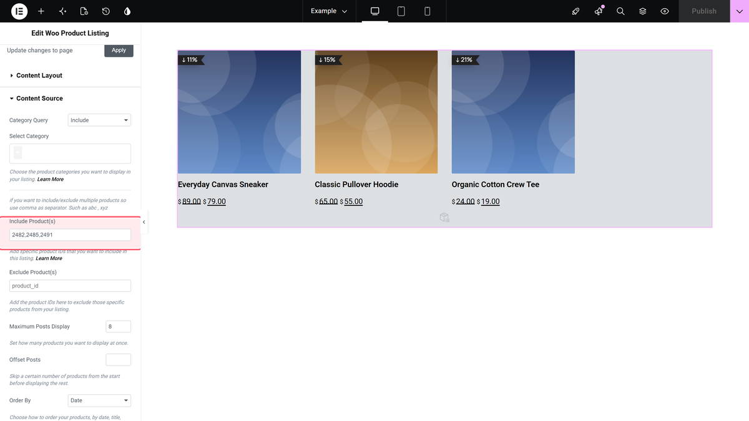
Task: Open the finder search icon
Action: click(620, 11)
